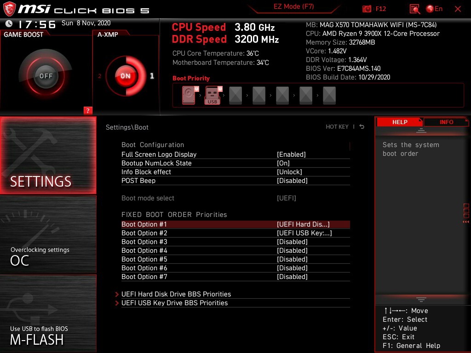
Task: Click the DDR Speed 3200 MHz value
Action: point(257,39)
